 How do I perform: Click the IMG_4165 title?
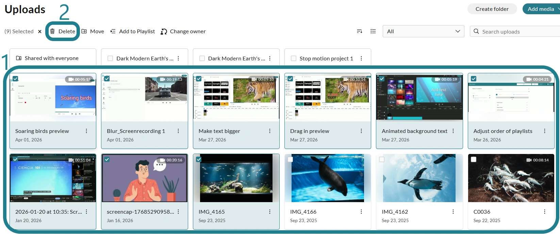click(x=212, y=212)
